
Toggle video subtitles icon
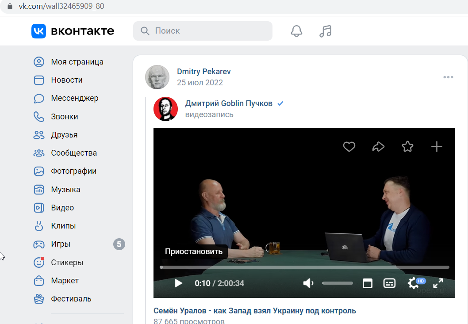pos(389,283)
